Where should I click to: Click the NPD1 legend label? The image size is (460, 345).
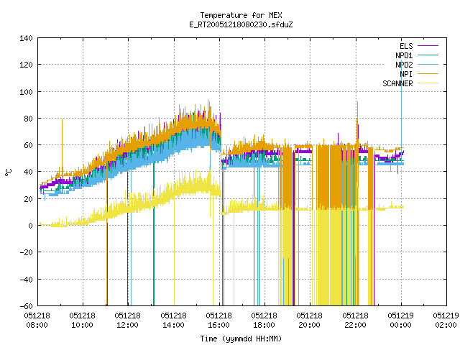[x=404, y=55]
